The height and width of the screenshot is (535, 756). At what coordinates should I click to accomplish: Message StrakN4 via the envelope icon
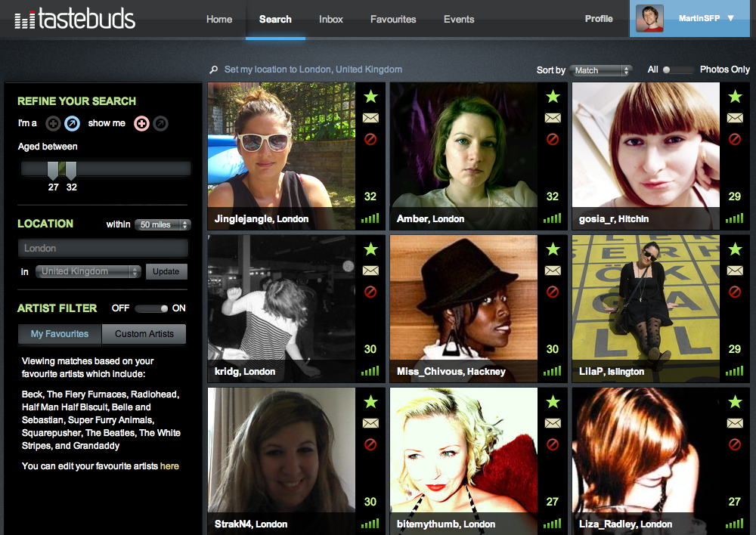pos(370,423)
